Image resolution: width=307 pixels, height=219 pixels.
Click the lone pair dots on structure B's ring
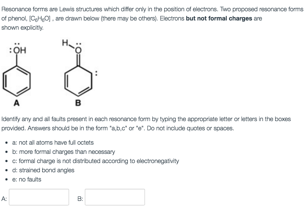[96, 73]
